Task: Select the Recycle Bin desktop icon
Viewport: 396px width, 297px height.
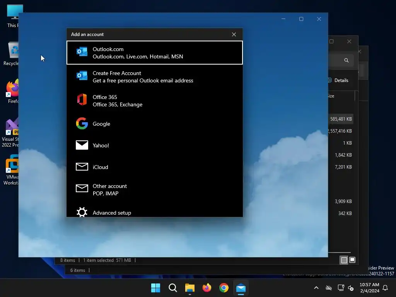Action: click(11, 54)
